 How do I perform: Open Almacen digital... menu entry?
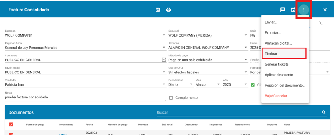pyautogui.click(x=285, y=43)
